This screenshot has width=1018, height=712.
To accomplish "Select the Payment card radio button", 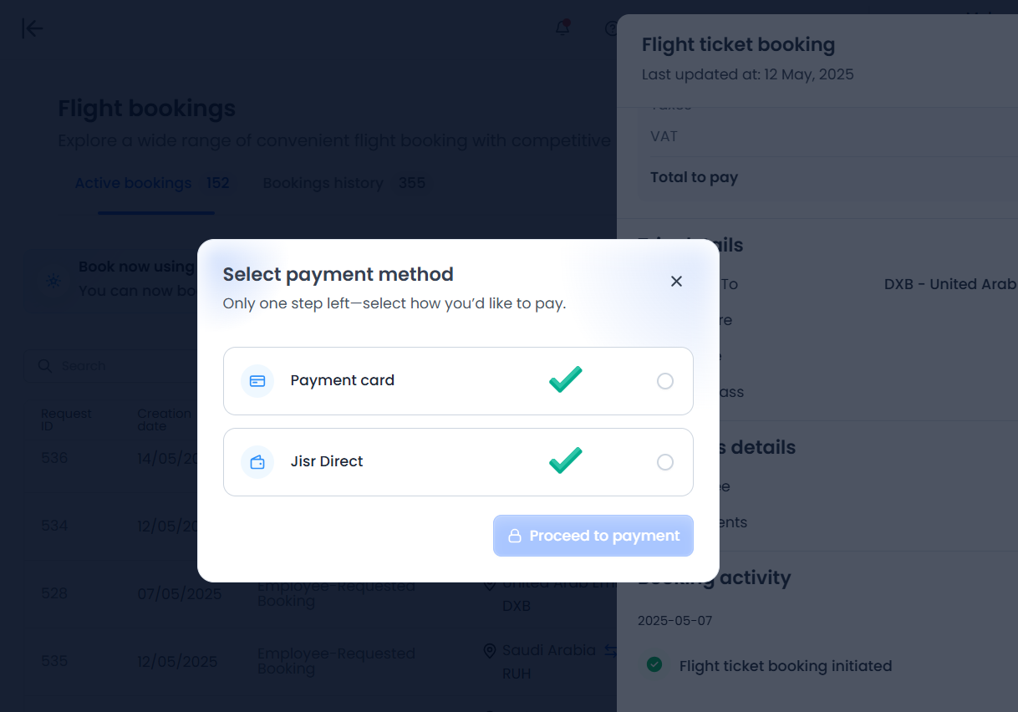I will [664, 381].
